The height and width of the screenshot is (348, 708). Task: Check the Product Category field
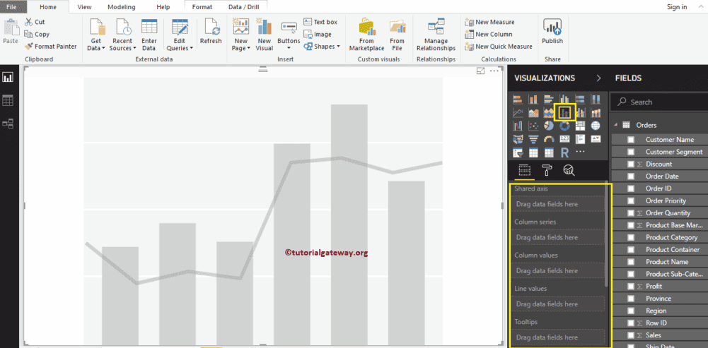point(631,238)
